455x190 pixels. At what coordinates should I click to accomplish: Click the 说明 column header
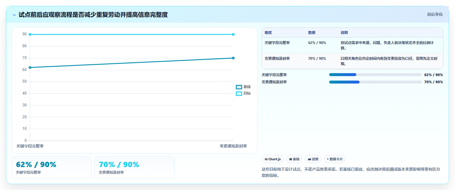pos(344,33)
